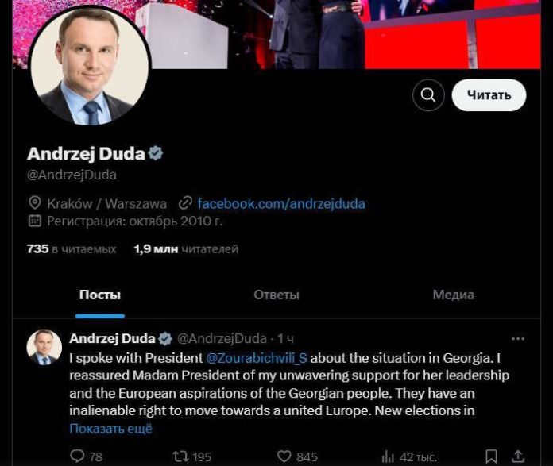Switch to the Посты tab
Image resolution: width=553 pixels, height=466 pixels.
click(100, 295)
